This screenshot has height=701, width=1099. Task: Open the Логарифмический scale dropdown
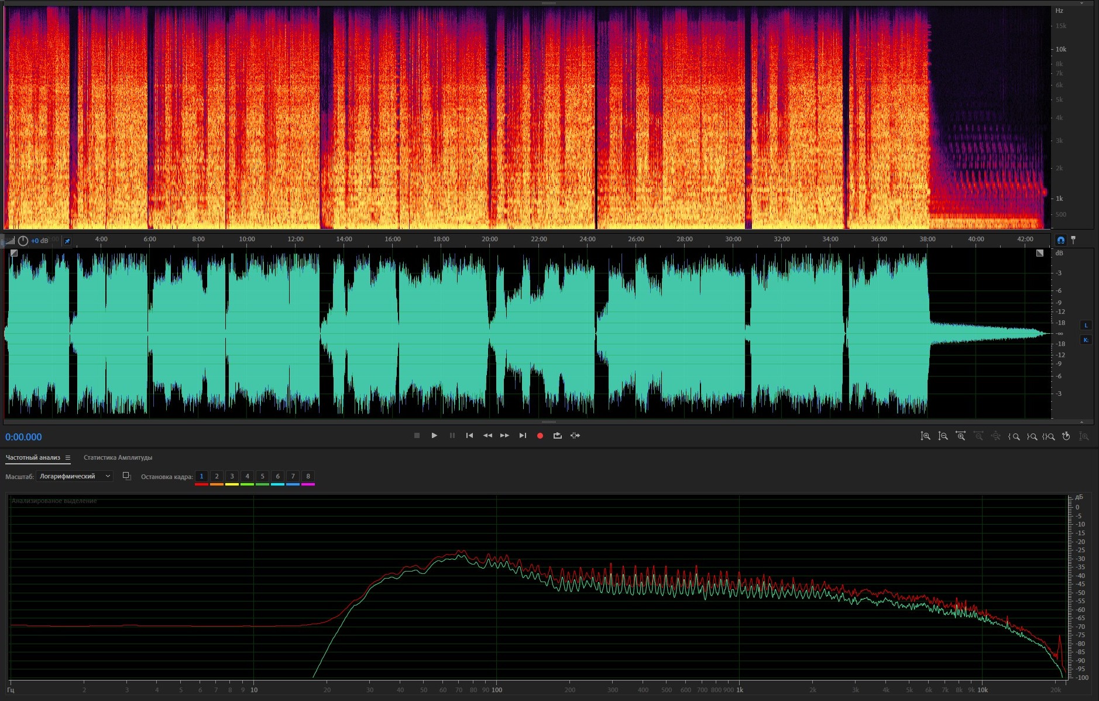click(x=74, y=477)
